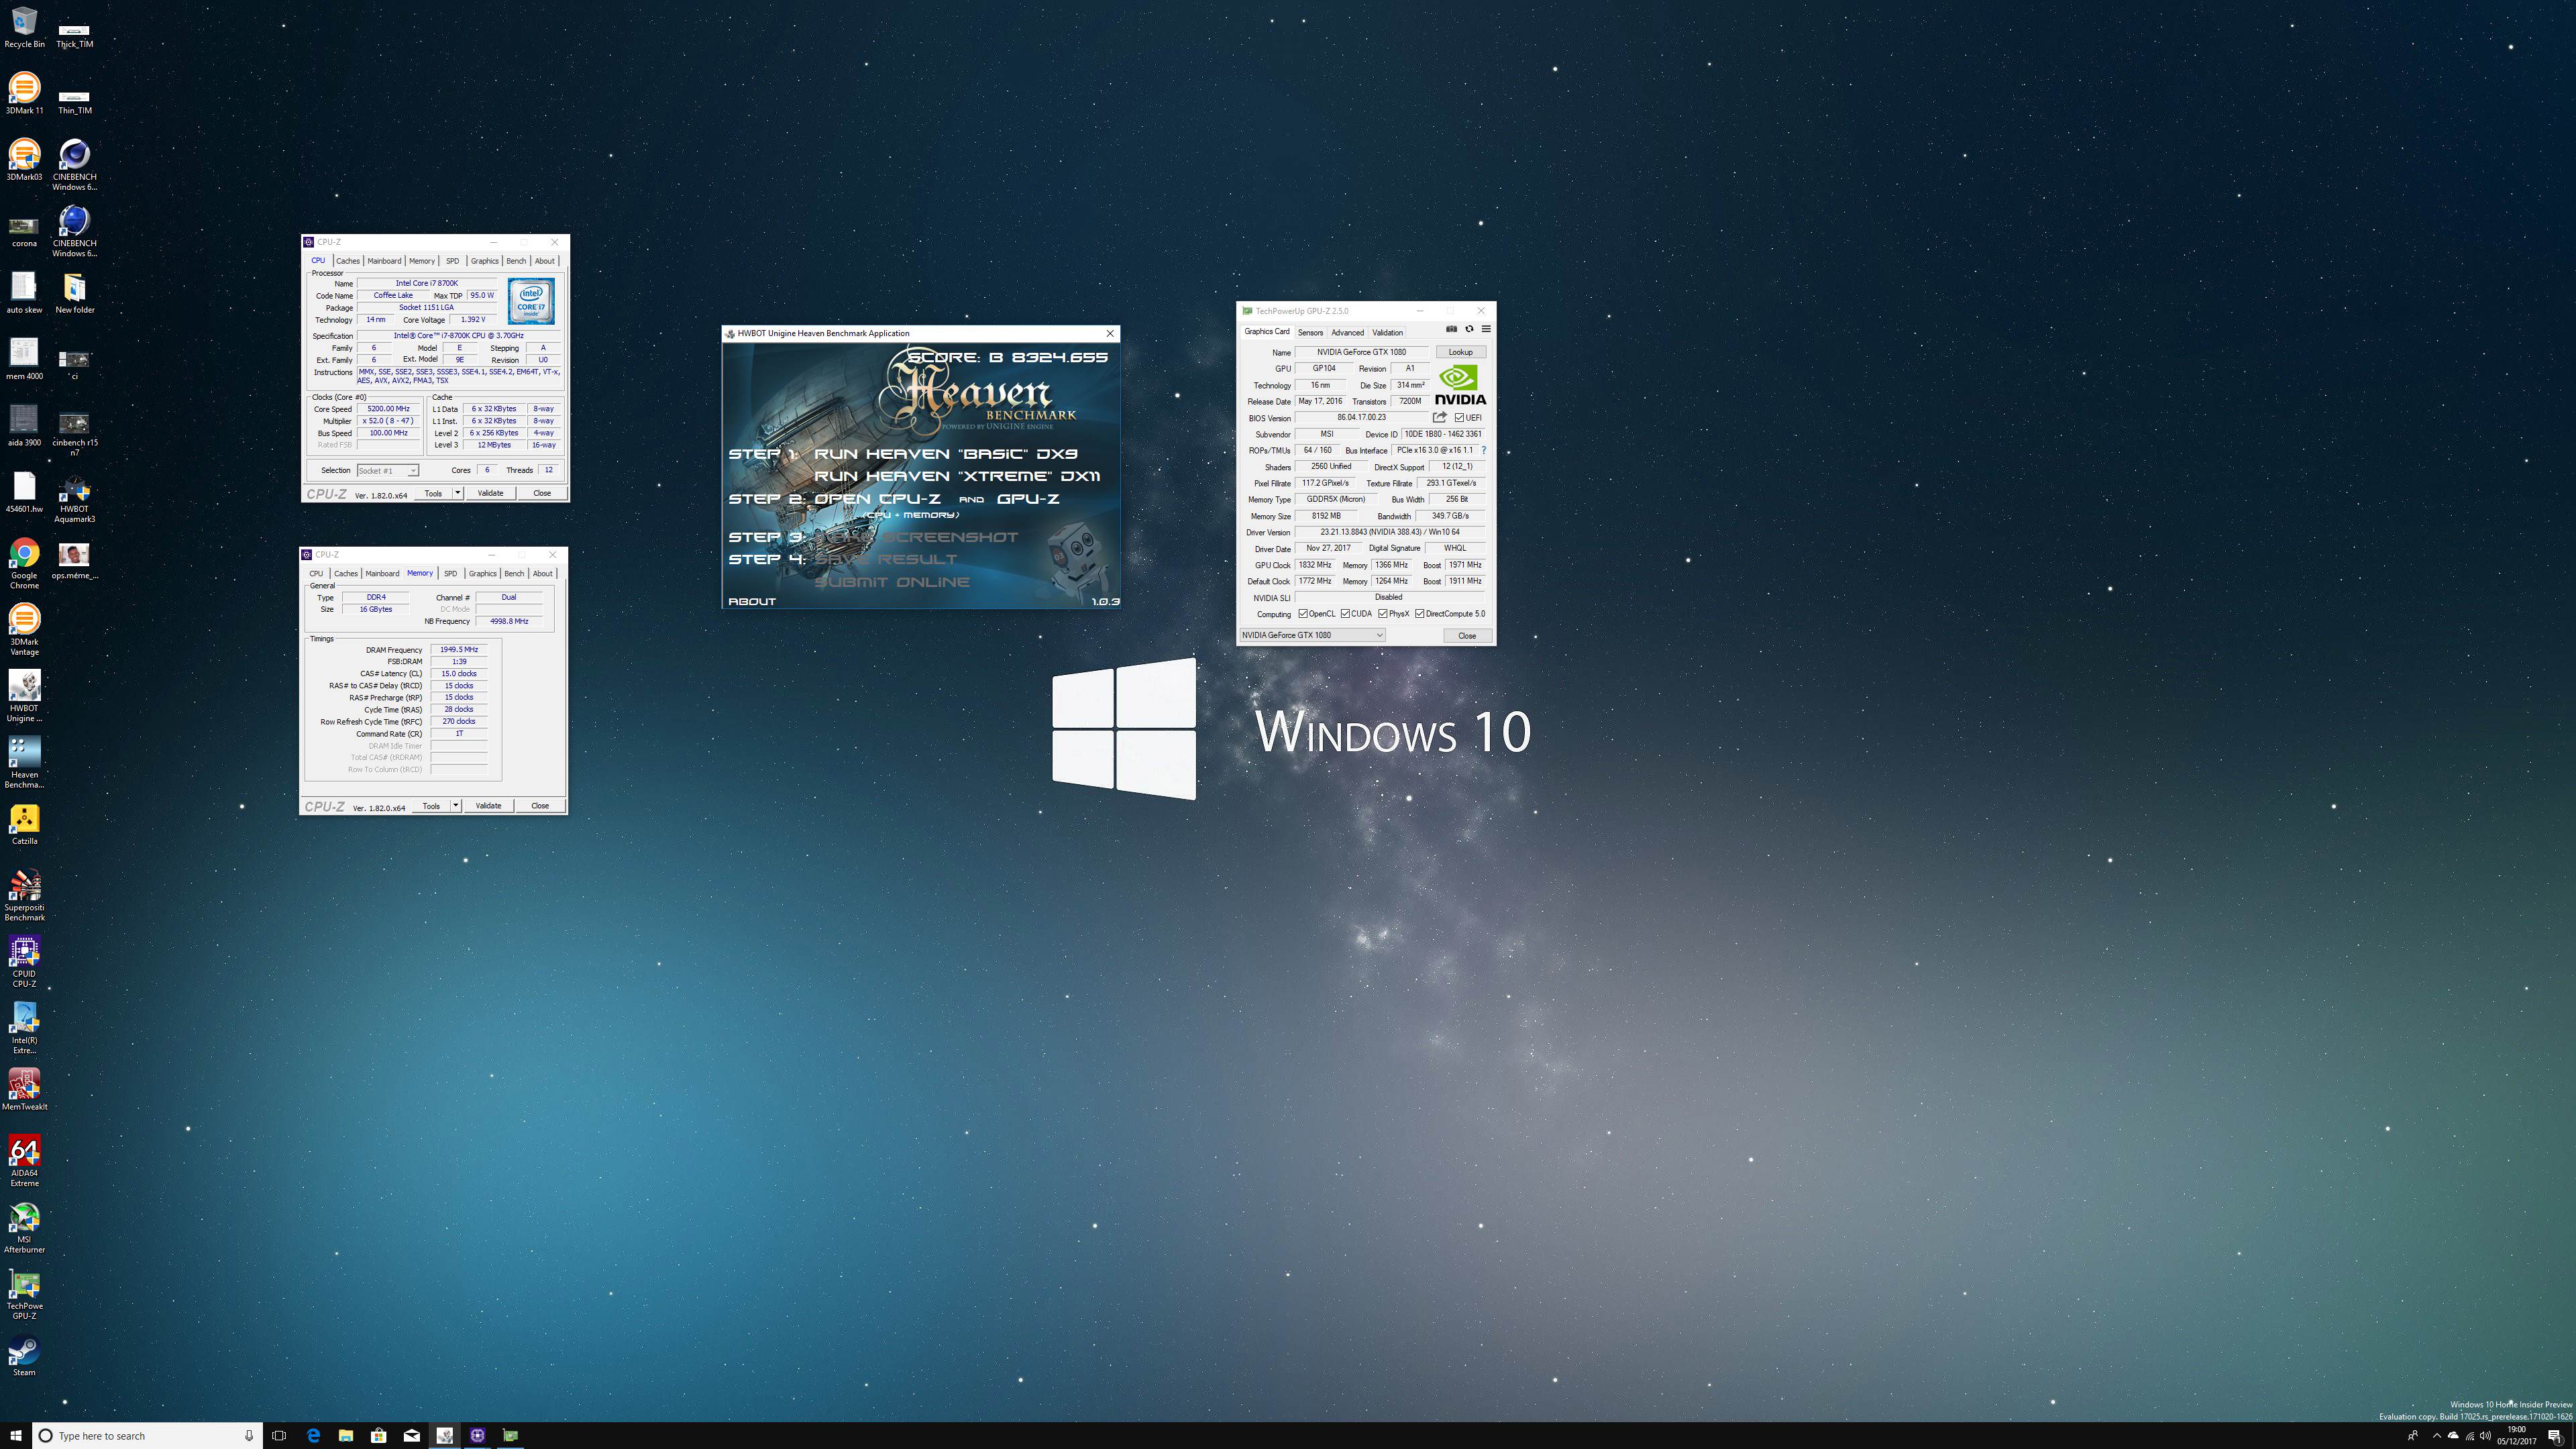
Task: Open the GPU selection dropdown in GPU-Z
Action: pyautogui.click(x=1312, y=635)
